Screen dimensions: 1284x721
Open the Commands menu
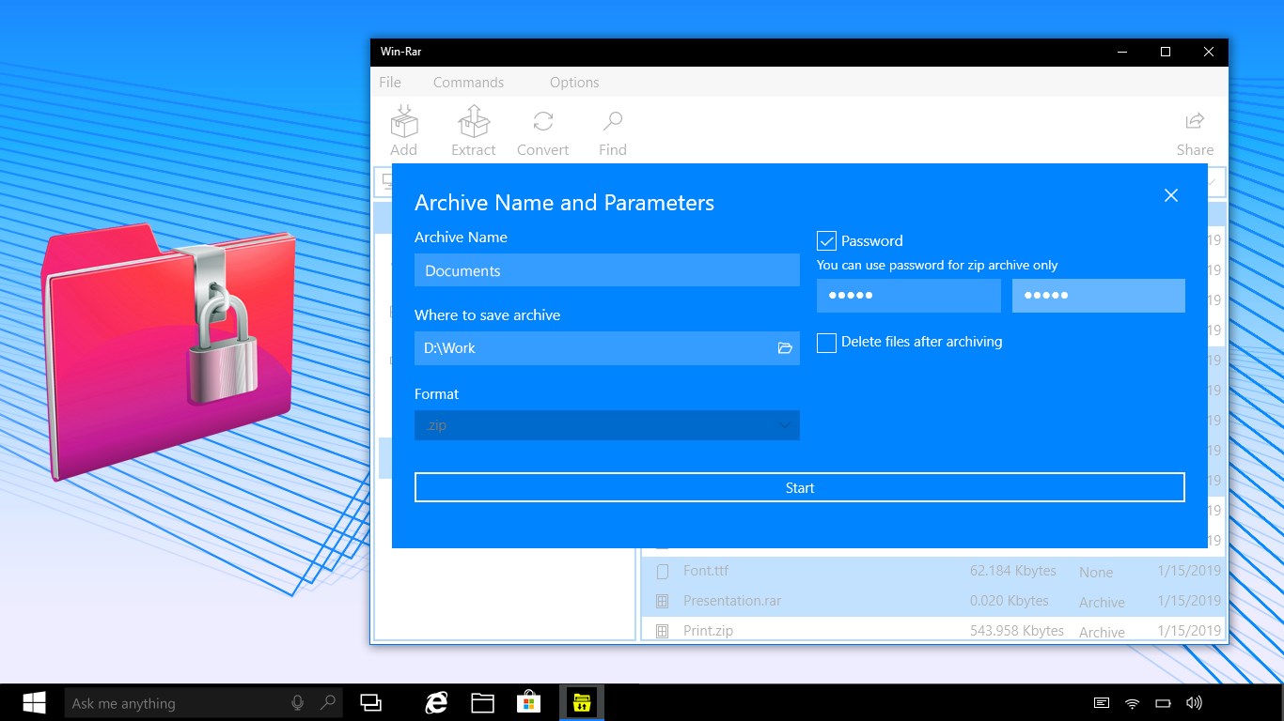(468, 83)
